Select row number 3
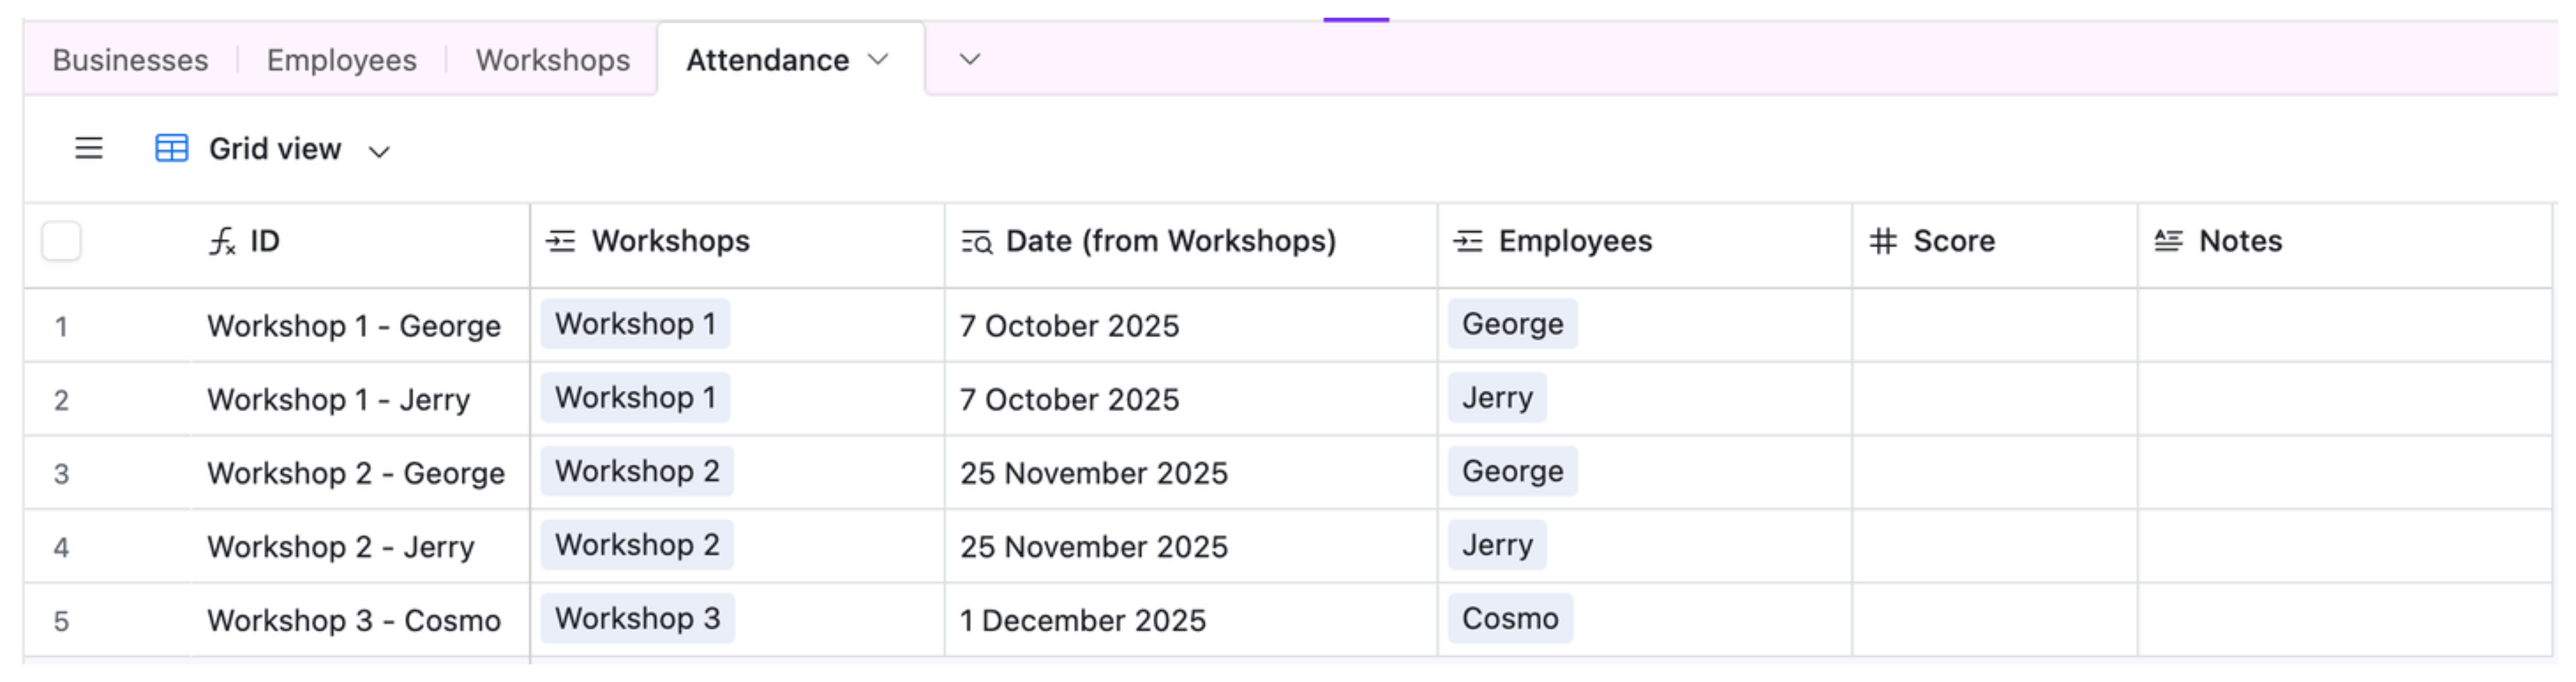2576x682 pixels. click(61, 473)
